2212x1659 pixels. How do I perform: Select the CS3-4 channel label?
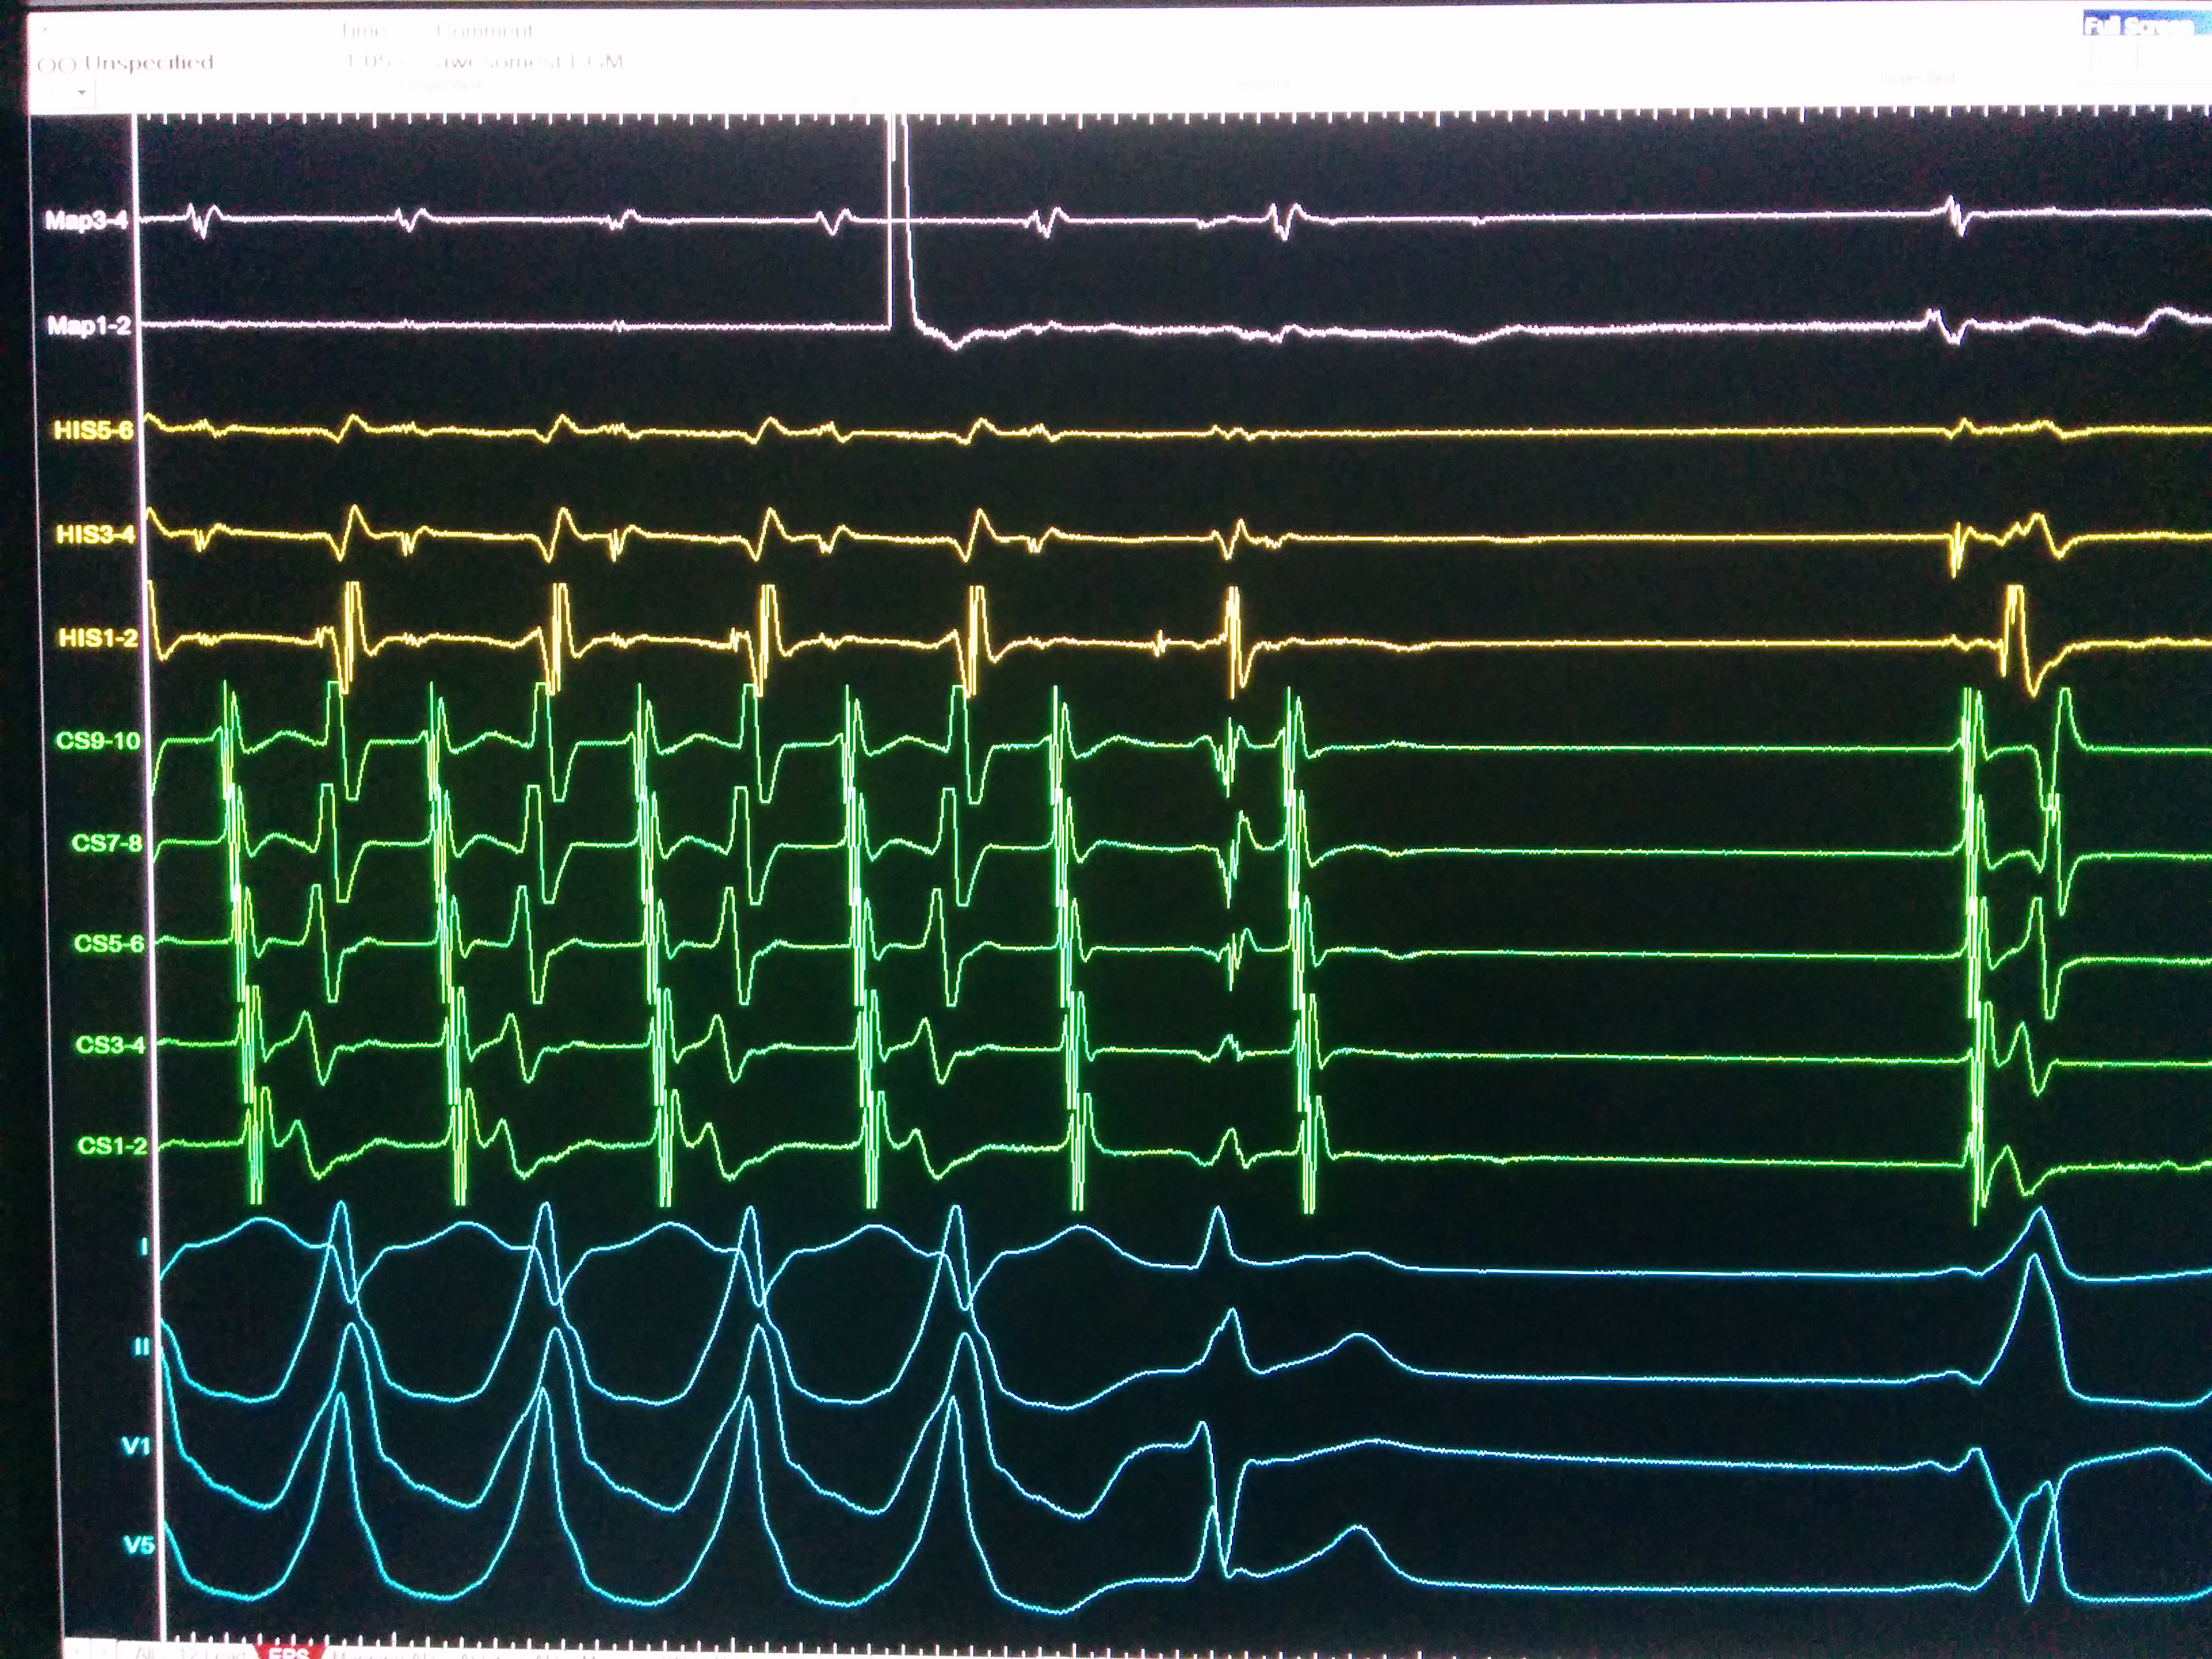tap(110, 1045)
